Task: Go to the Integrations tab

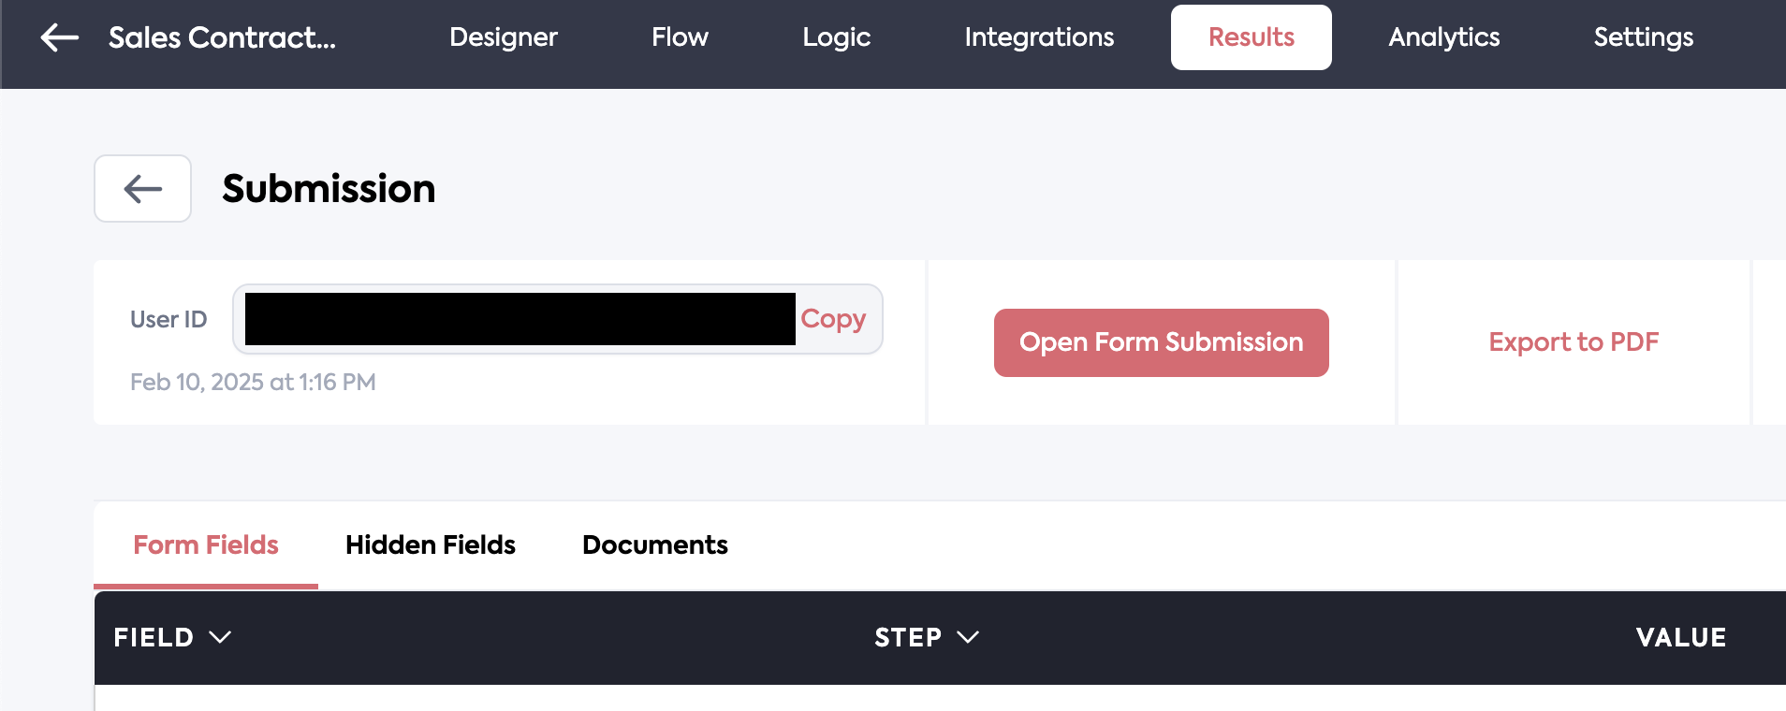Action: point(1039,37)
